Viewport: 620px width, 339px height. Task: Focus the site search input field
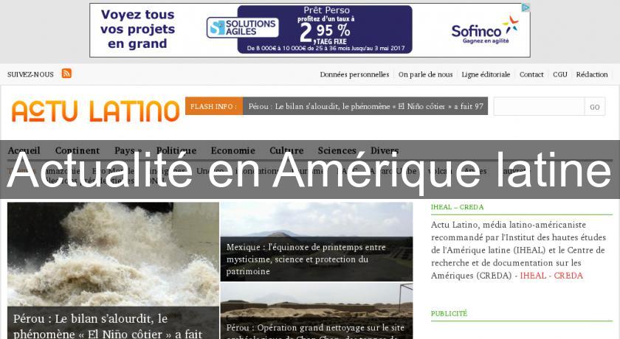(539, 107)
